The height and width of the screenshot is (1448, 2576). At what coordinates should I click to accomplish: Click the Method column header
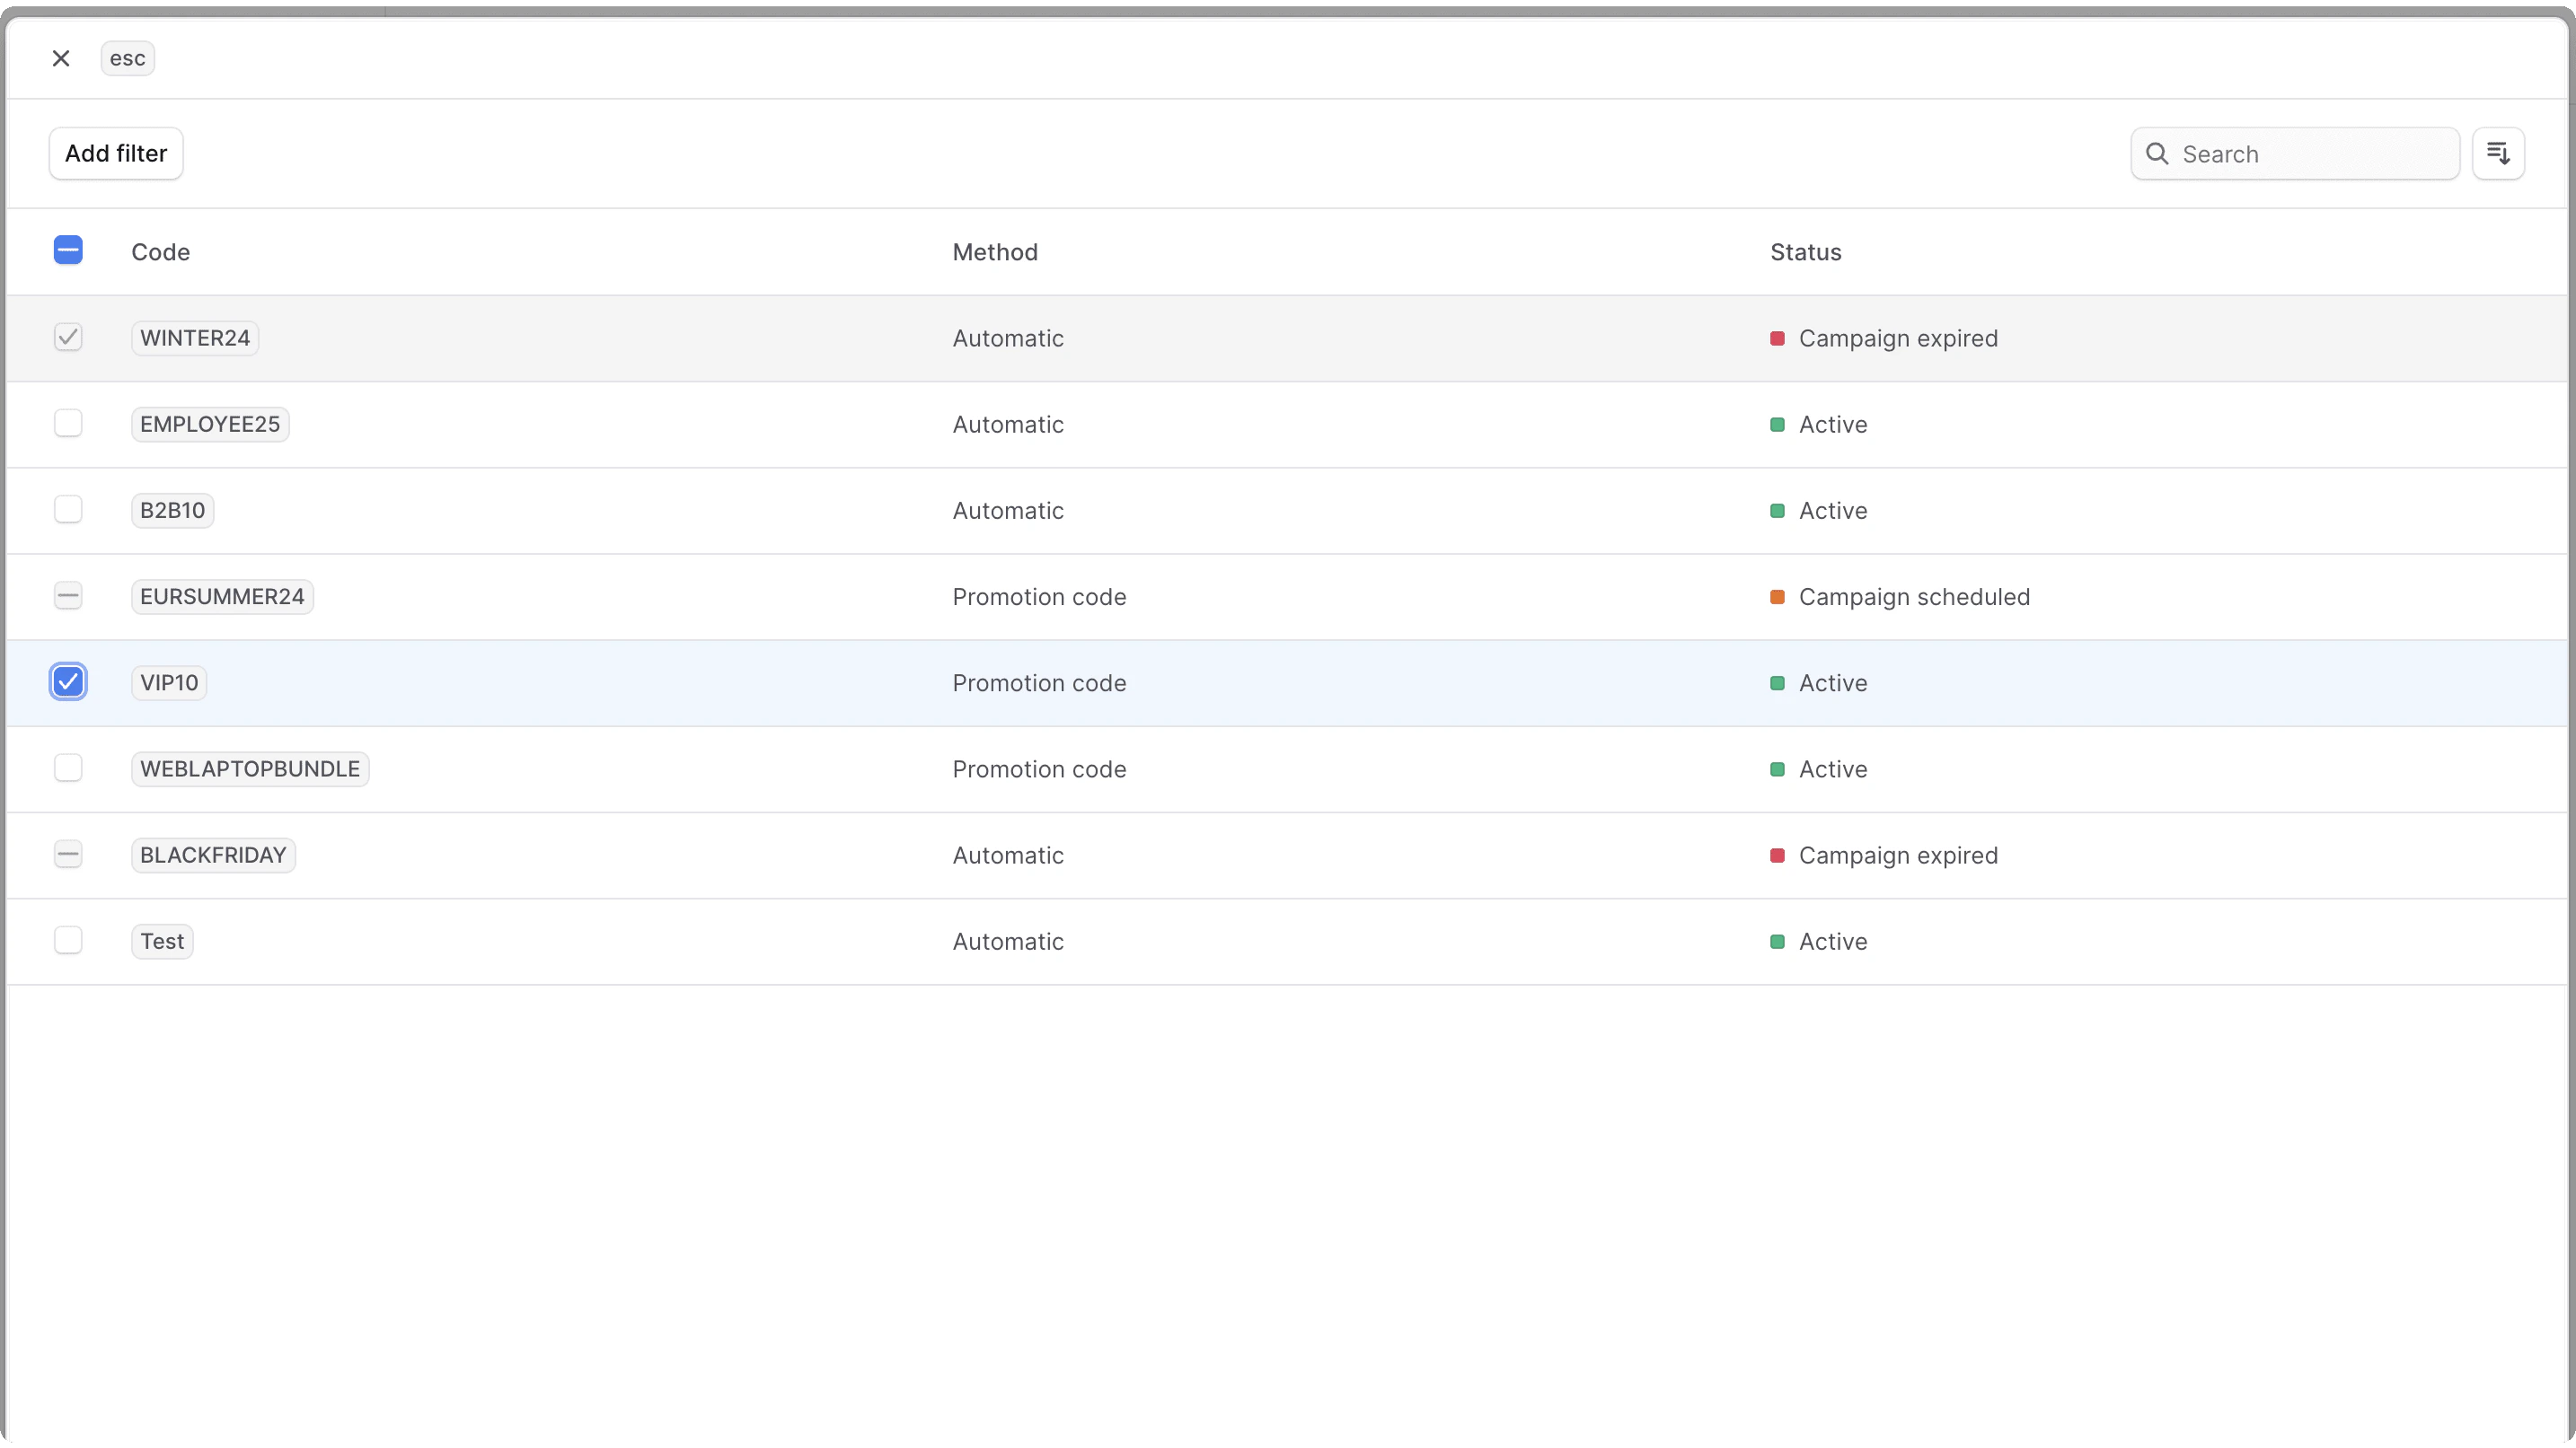coord(994,252)
